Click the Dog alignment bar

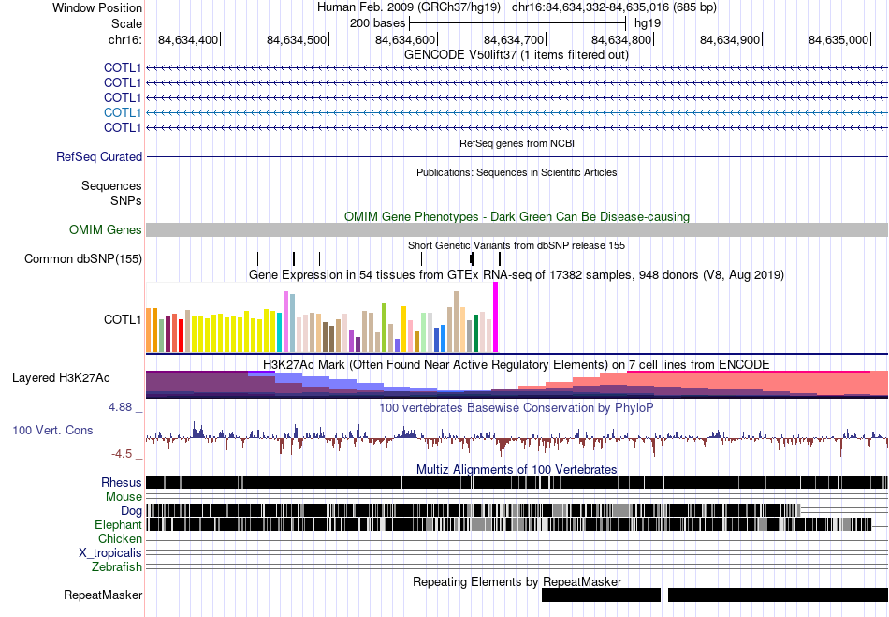(473, 510)
